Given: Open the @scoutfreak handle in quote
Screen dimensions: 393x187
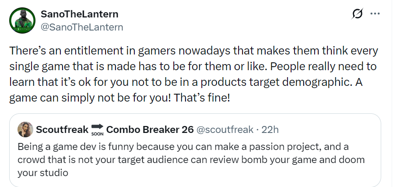Looking at the screenshot, I should tap(225, 129).
